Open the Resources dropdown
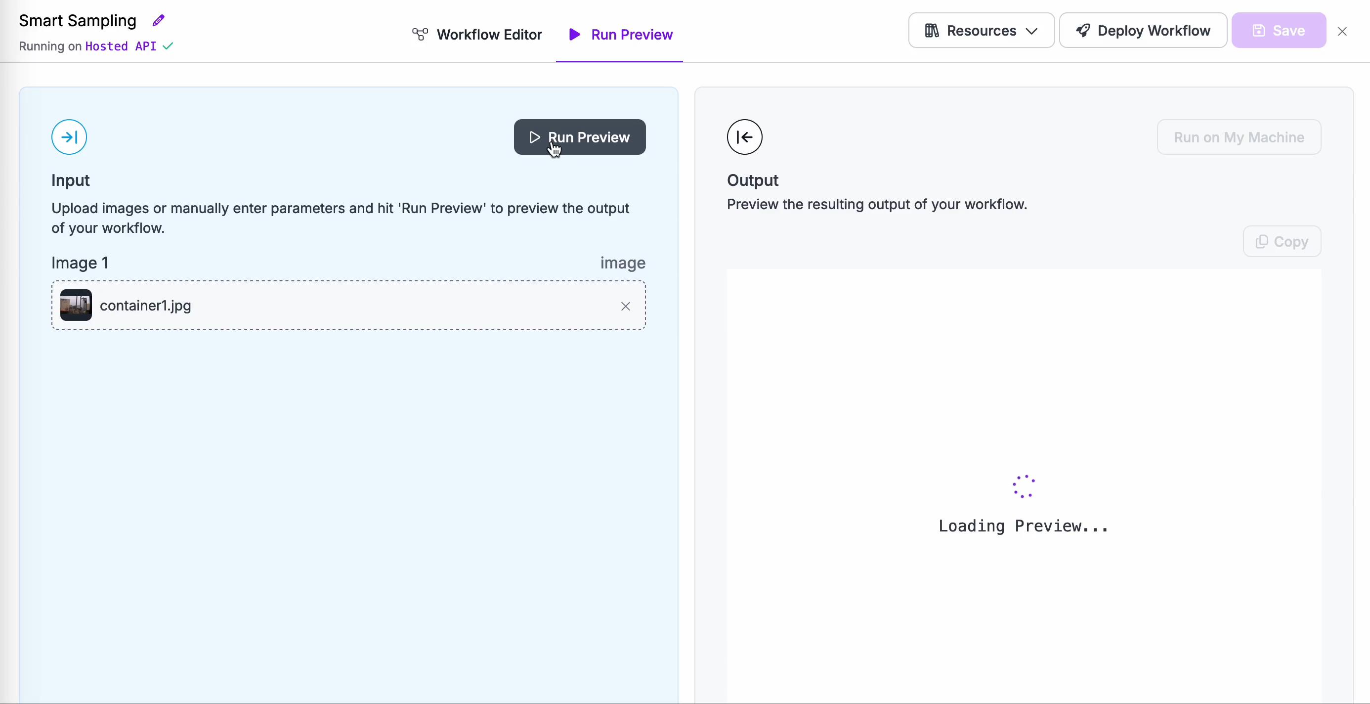The image size is (1370, 704). [x=981, y=31]
